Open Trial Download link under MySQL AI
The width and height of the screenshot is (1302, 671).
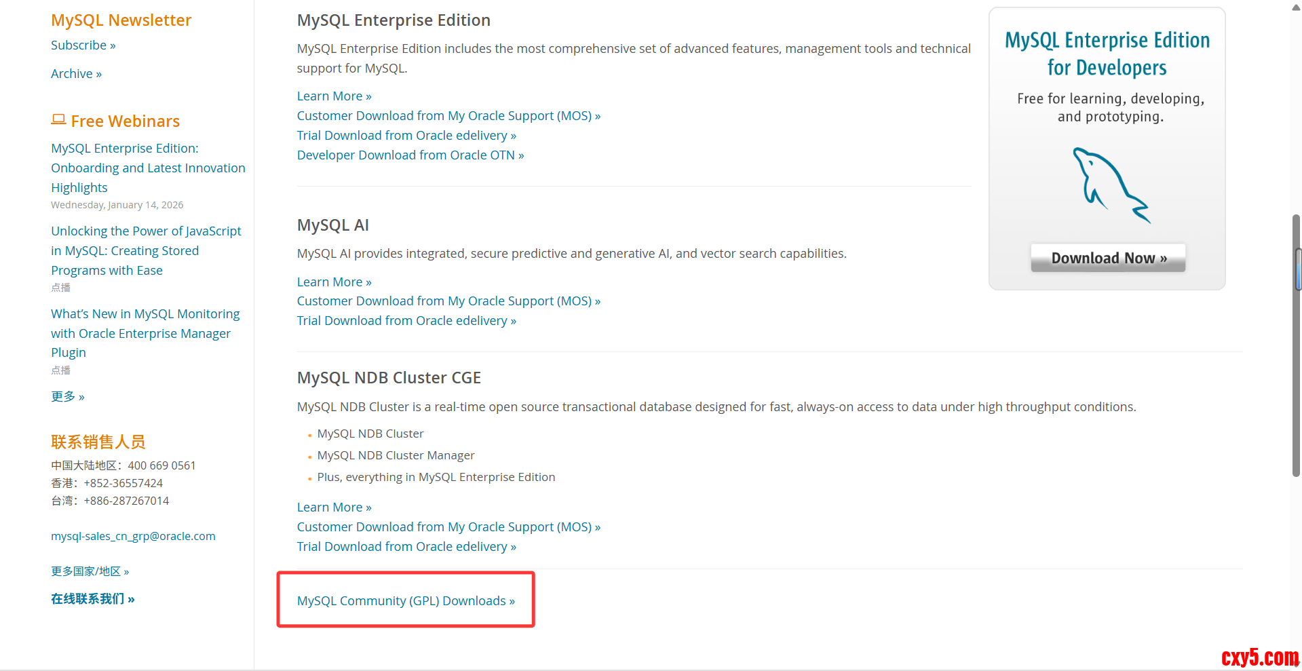[406, 320]
